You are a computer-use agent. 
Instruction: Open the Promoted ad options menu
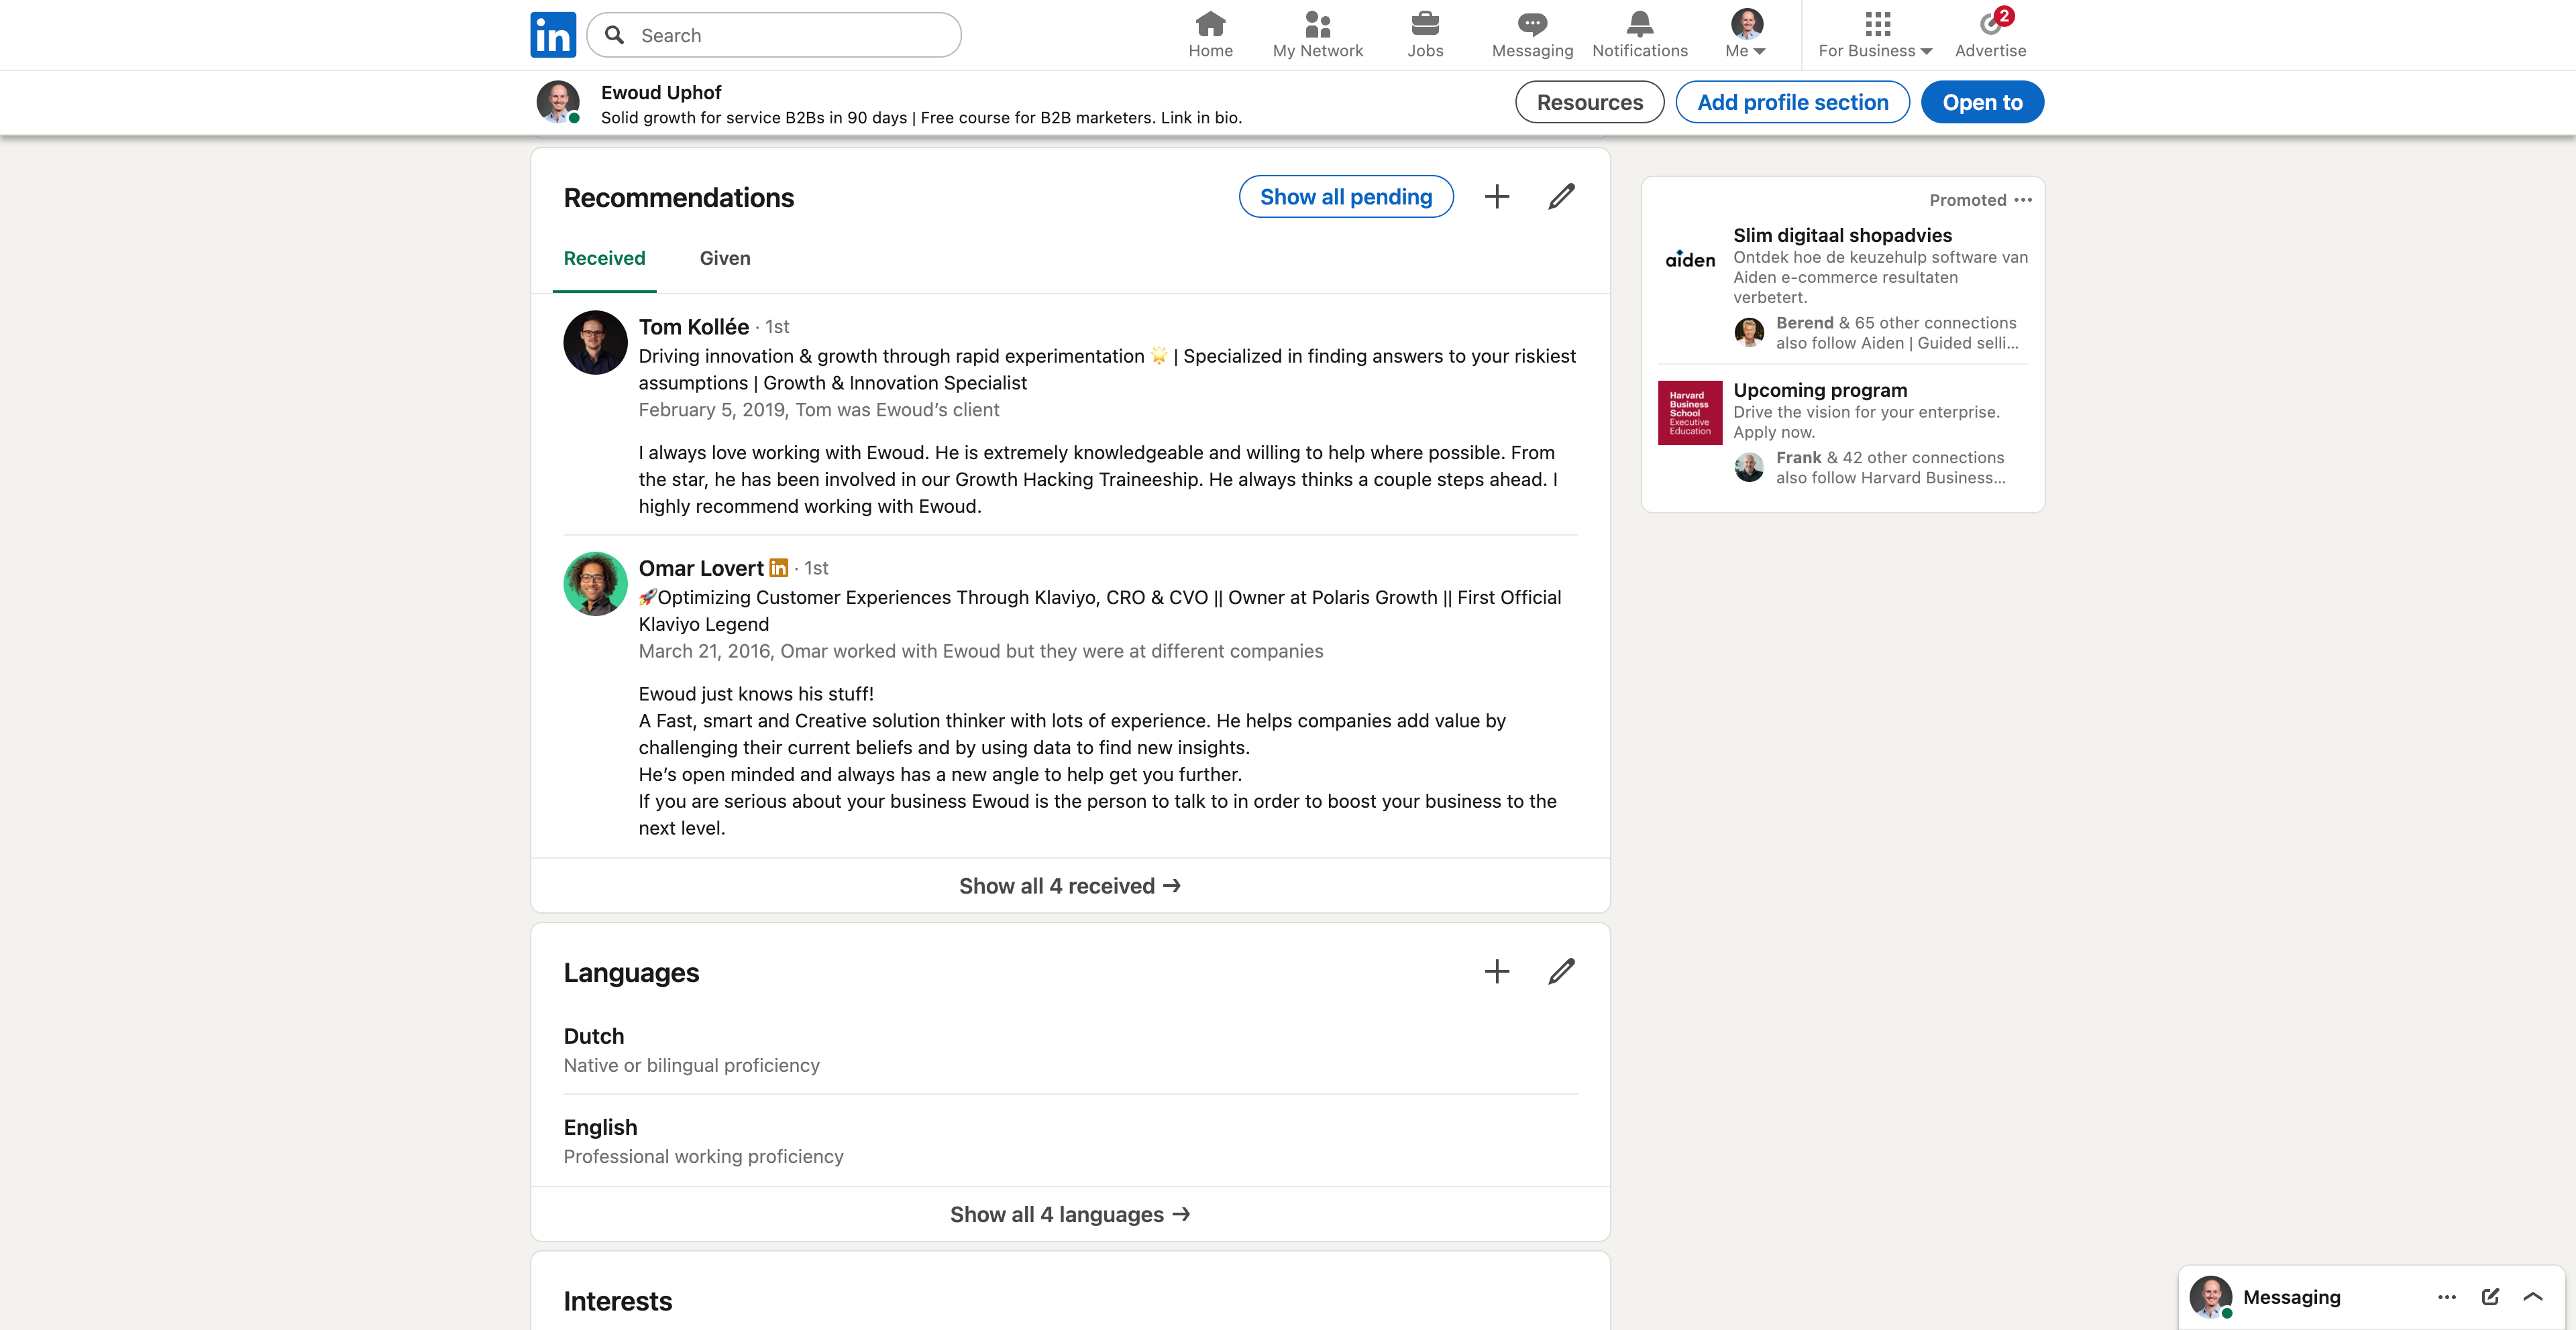tap(2023, 200)
